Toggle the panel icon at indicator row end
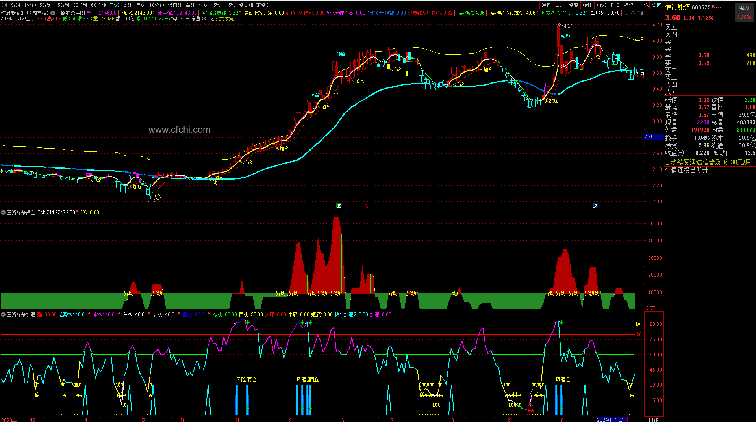 point(640,13)
